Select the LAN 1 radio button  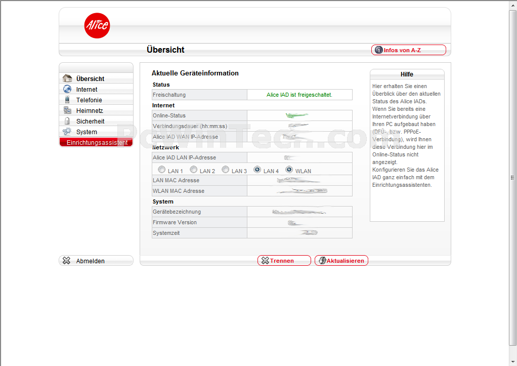(x=161, y=169)
